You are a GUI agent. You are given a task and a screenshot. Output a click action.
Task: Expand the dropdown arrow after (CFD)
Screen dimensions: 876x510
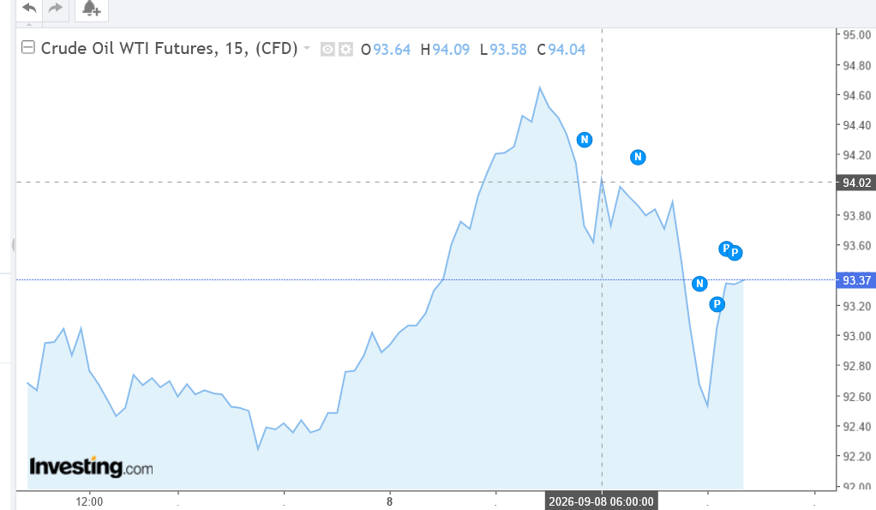[307, 48]
